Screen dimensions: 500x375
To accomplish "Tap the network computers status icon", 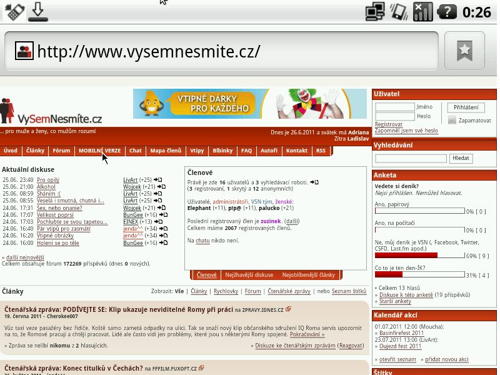I will coord(375,12).
